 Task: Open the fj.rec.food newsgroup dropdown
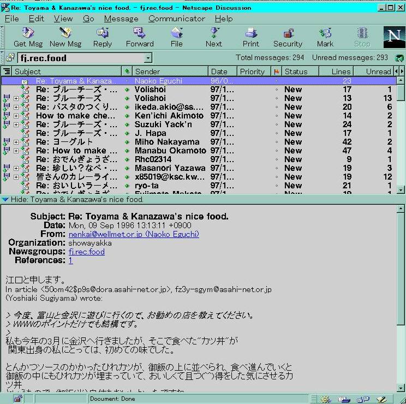point(148,58)
